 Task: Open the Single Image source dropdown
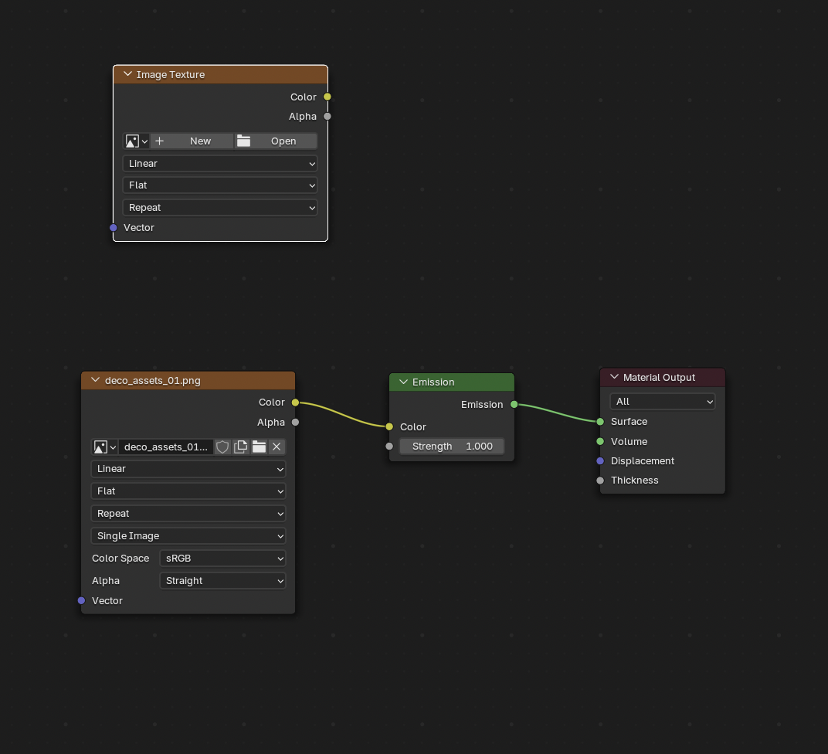[188, 535]
